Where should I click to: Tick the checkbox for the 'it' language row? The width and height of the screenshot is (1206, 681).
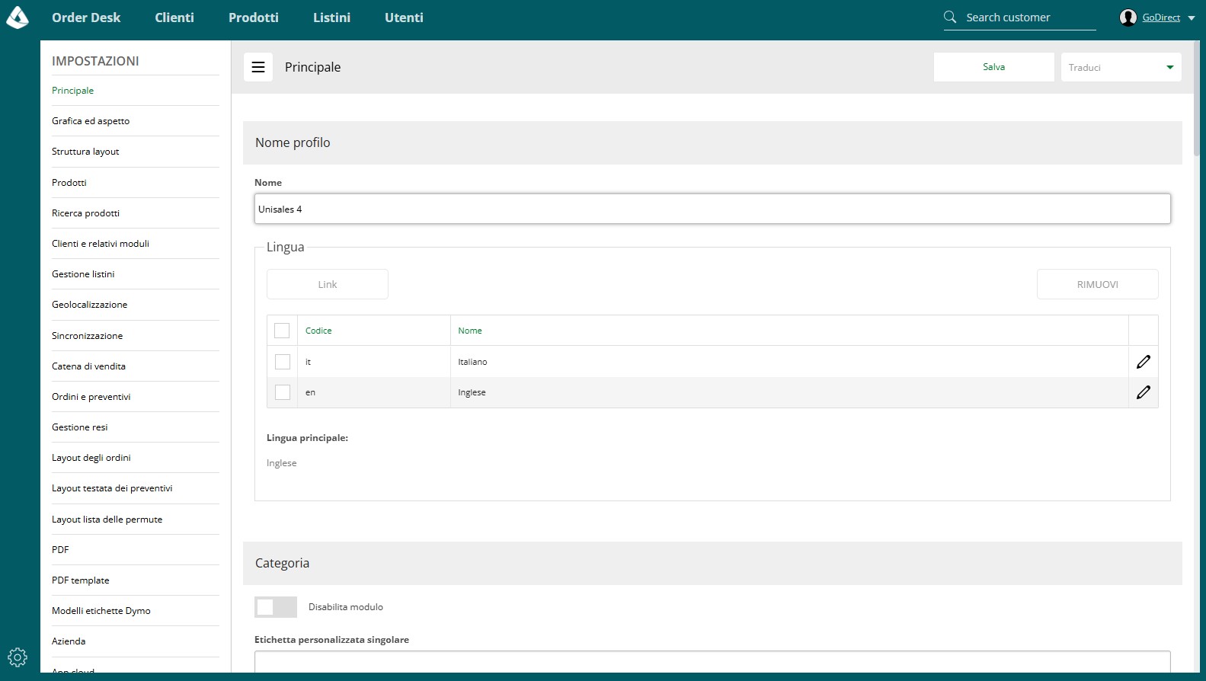click(283, 362)
